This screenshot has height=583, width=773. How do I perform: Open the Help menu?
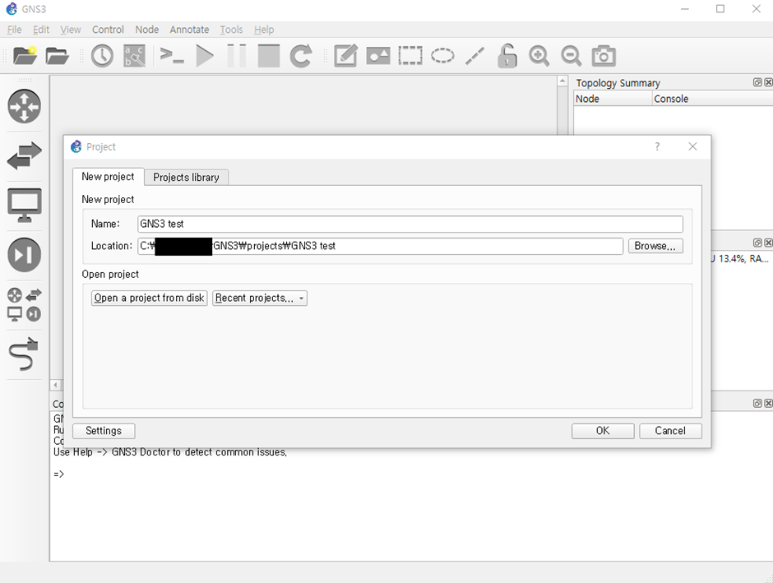pyautogui.click(x=264, y=30)
